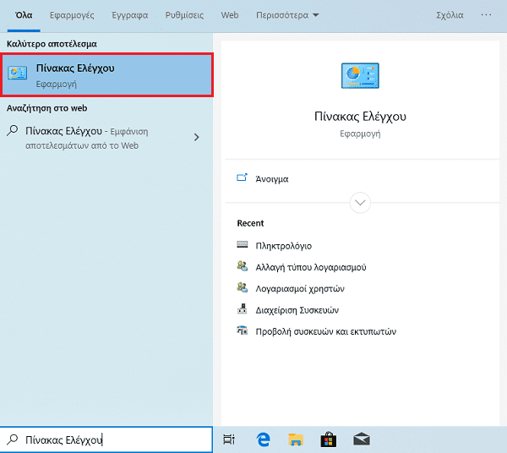Open recent item Προβολή συσκευών και εκτυπωτών
The width and height of the screenshot is (507, 453).
coord(326,332)
